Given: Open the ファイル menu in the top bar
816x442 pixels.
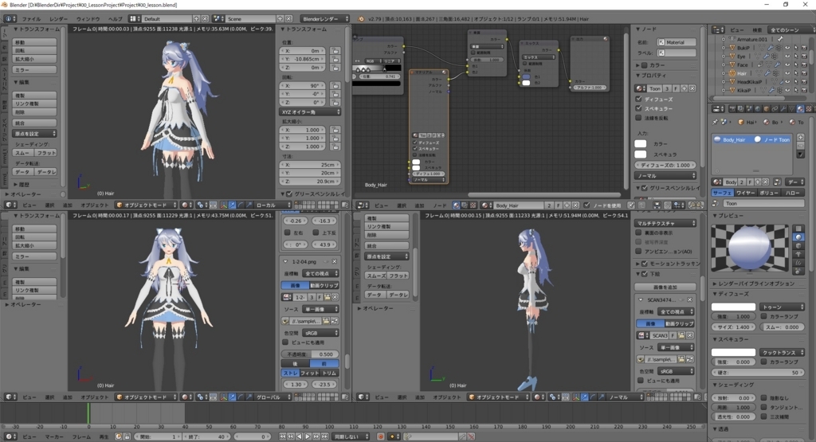Looking at the screenshot, I should pyautogui.click(x=31, y=19).
